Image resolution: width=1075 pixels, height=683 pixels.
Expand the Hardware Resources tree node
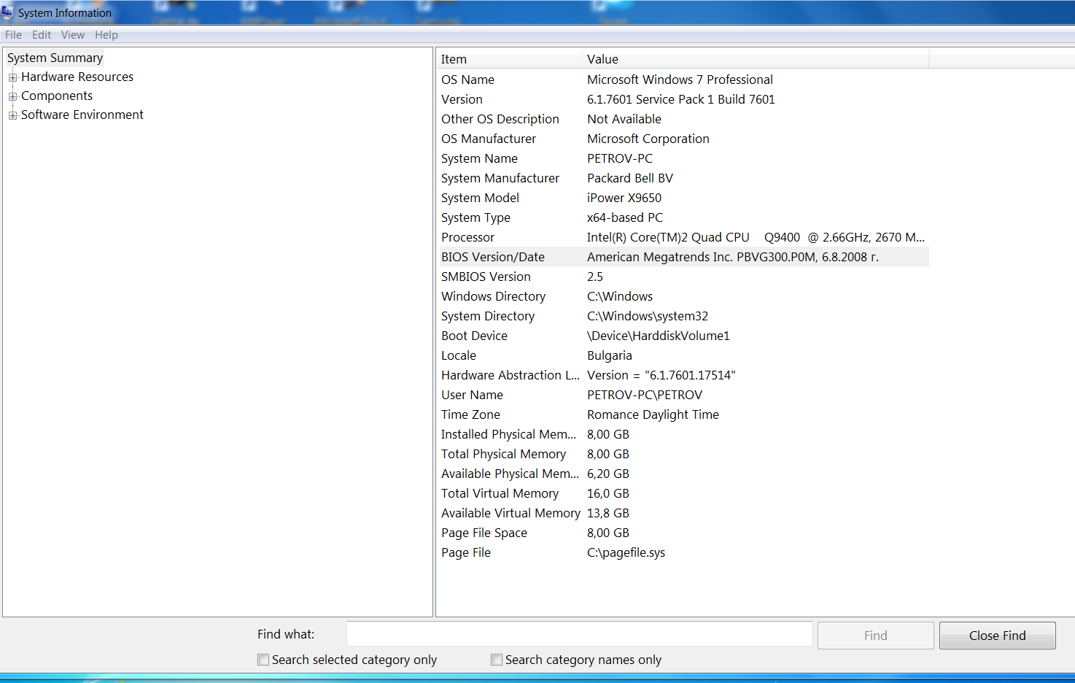pos(12,77)
